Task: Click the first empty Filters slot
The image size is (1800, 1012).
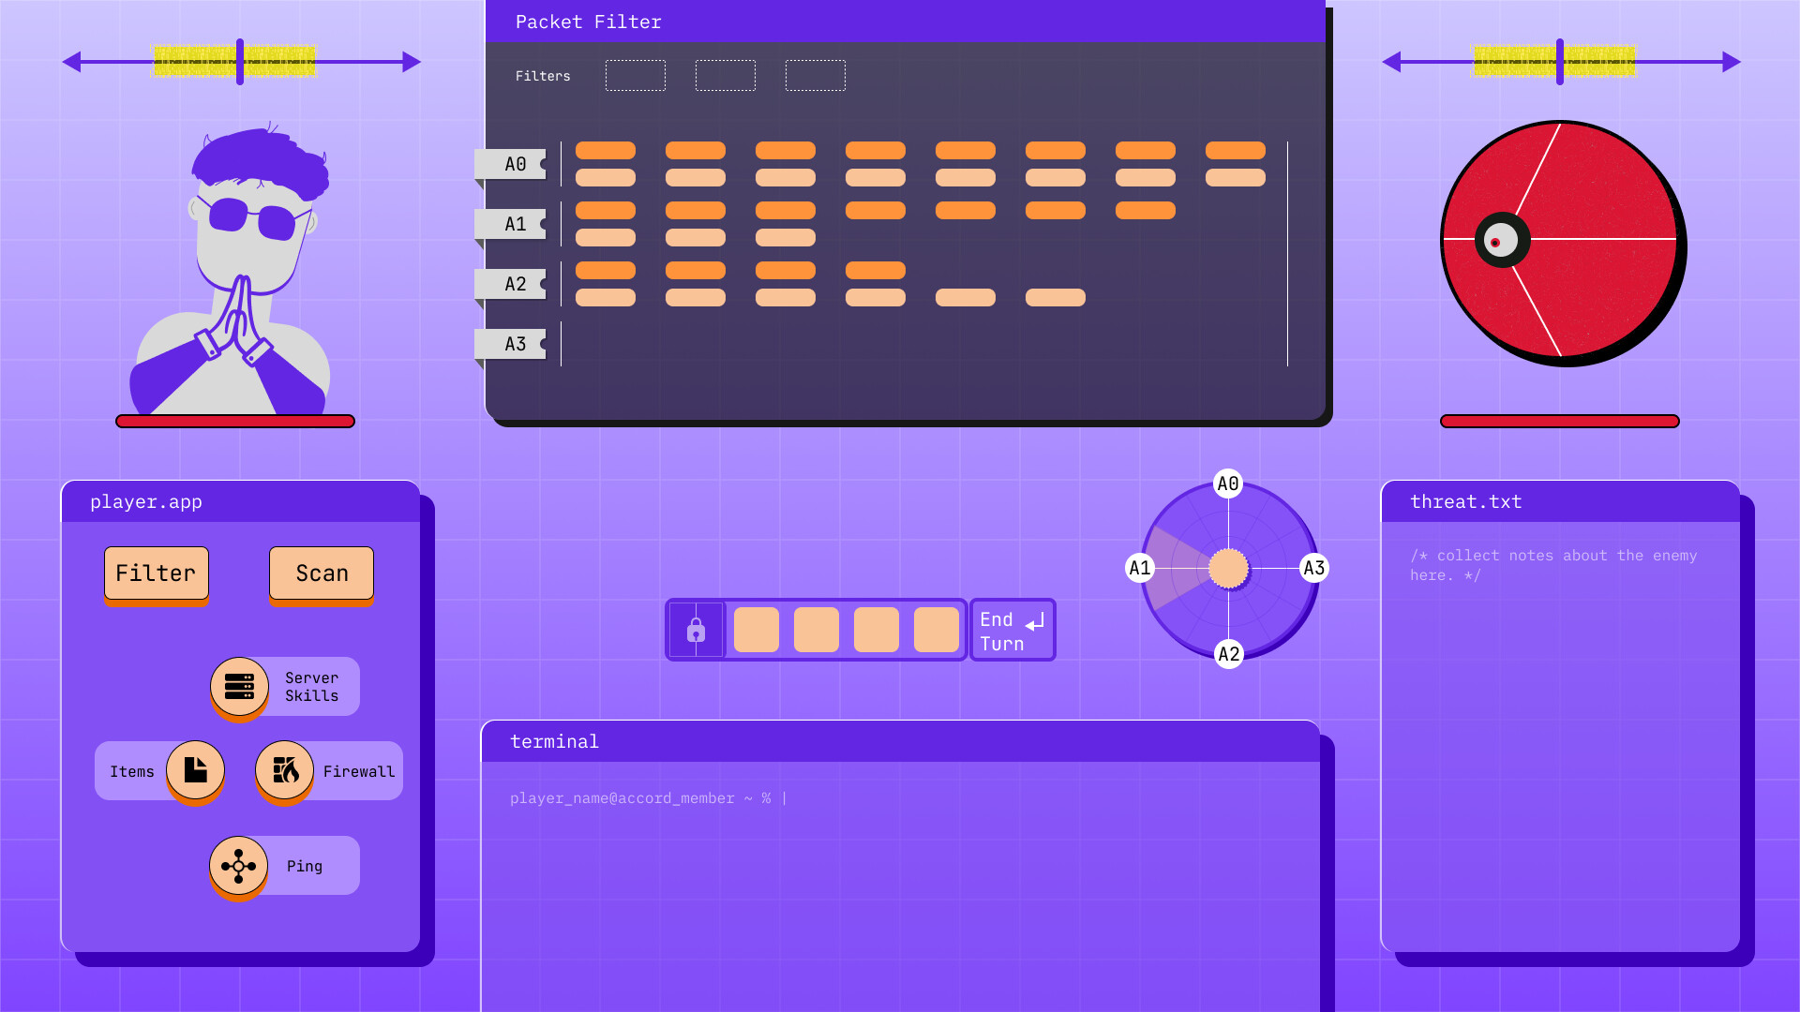Action: click(636, 76)
